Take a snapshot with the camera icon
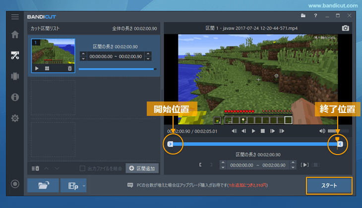The height and width of the screenshot is (208, 362). pyautogui.click(x=345, y=28)
